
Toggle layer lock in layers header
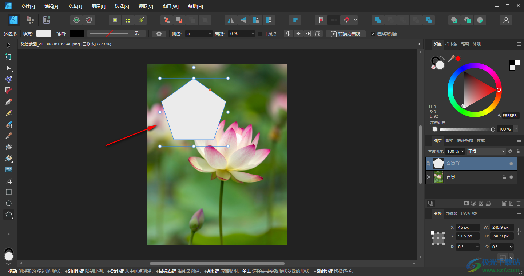pyautogui.click(x=518, y=151)
